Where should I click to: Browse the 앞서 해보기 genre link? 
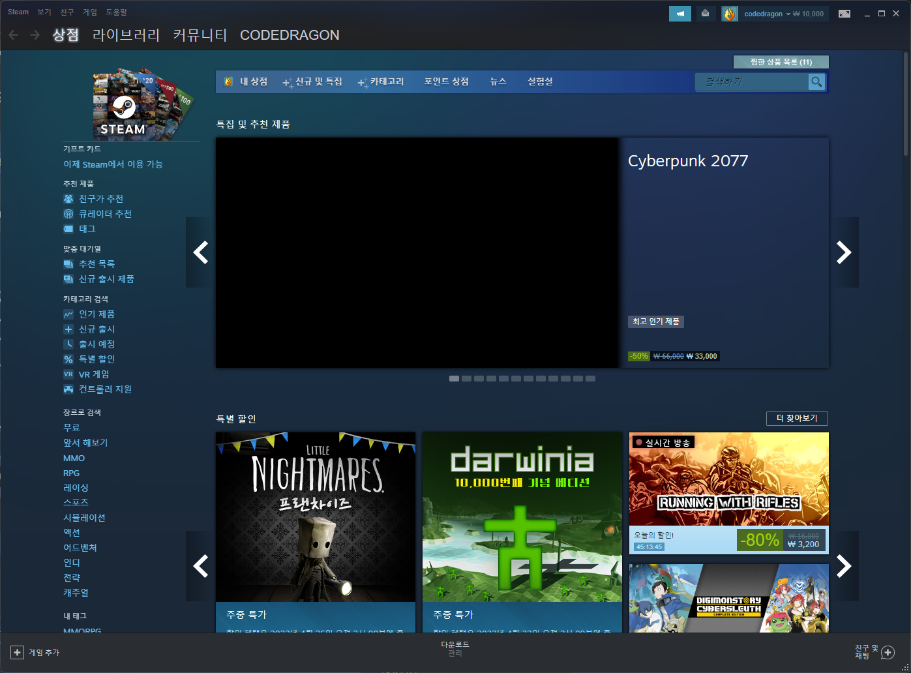tap(85, 443)
